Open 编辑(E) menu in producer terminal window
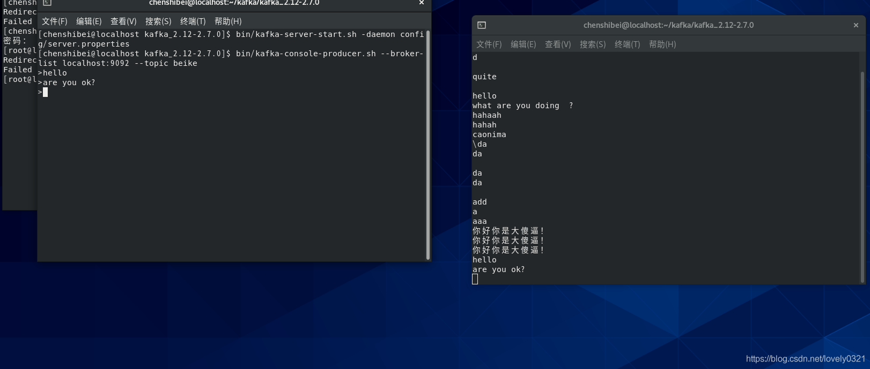The height and width of the screenshot is (369, 870). pyautogui.click(x=89, y=21)
